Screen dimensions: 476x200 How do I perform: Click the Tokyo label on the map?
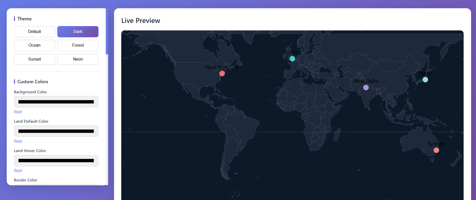pyautogui.click(x=425, y=73)
